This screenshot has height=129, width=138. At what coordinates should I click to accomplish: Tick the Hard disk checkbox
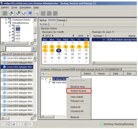coord(50,82)
